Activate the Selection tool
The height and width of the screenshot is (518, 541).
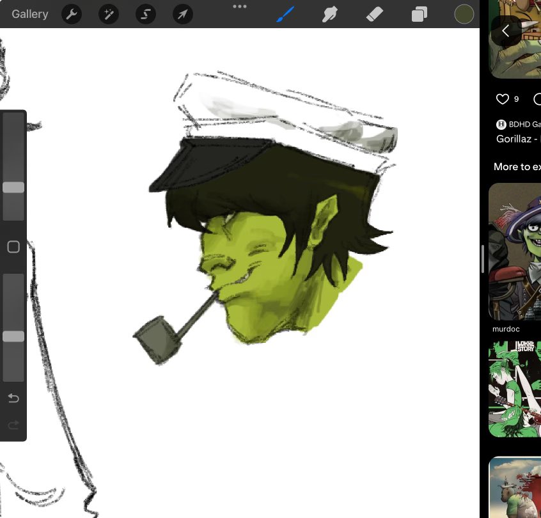[x=146, y=14]
